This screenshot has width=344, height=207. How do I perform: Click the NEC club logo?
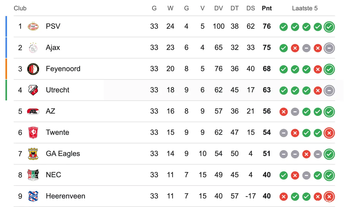(x=33, y=175)
